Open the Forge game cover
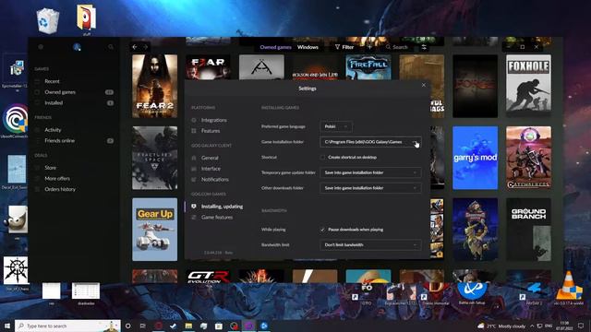The width and height of the screenshot is (591, 332). pyautogui.click(x=475, y=86)
